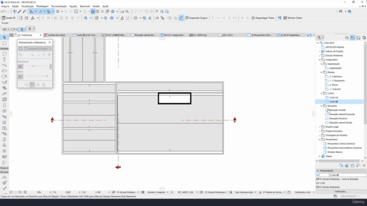
Task: Open the Teamwork menu
Action: pyautogui.click(x=85, y=6)
